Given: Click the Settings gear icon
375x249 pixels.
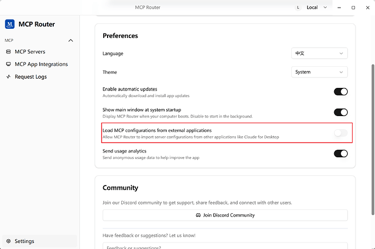Looking at the screenshot, I should coord(8,241).
